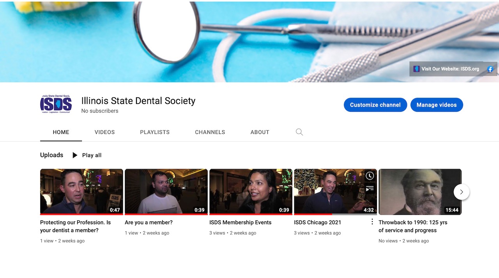Click the Are you a member? thumbnail
499x278 pixels.
pyautogui.click(x=166, y=191)
